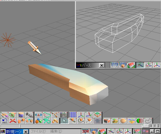Open the ファイル(F) menu
Image resolution: width=161 pixels, height=134 pixels.
(38, 131)
